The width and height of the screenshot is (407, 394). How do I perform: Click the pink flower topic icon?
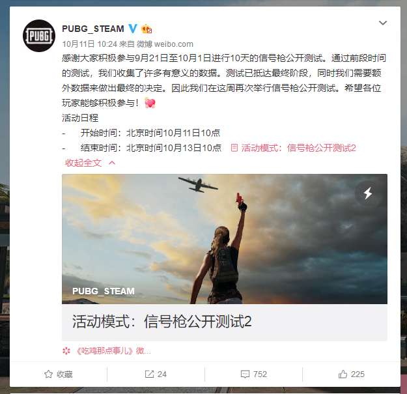click(66, 351)
